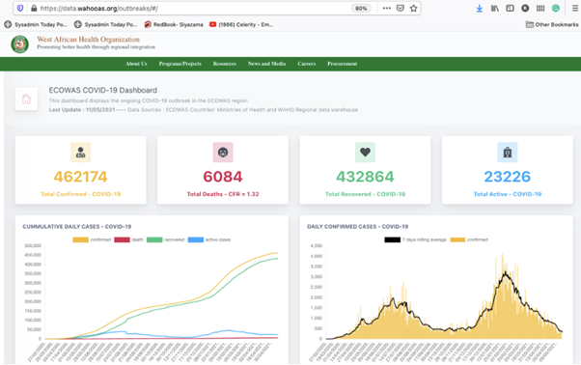581x365 pixels.
Task: Open the Programs/Projects menu
Action: click(180, 64)
